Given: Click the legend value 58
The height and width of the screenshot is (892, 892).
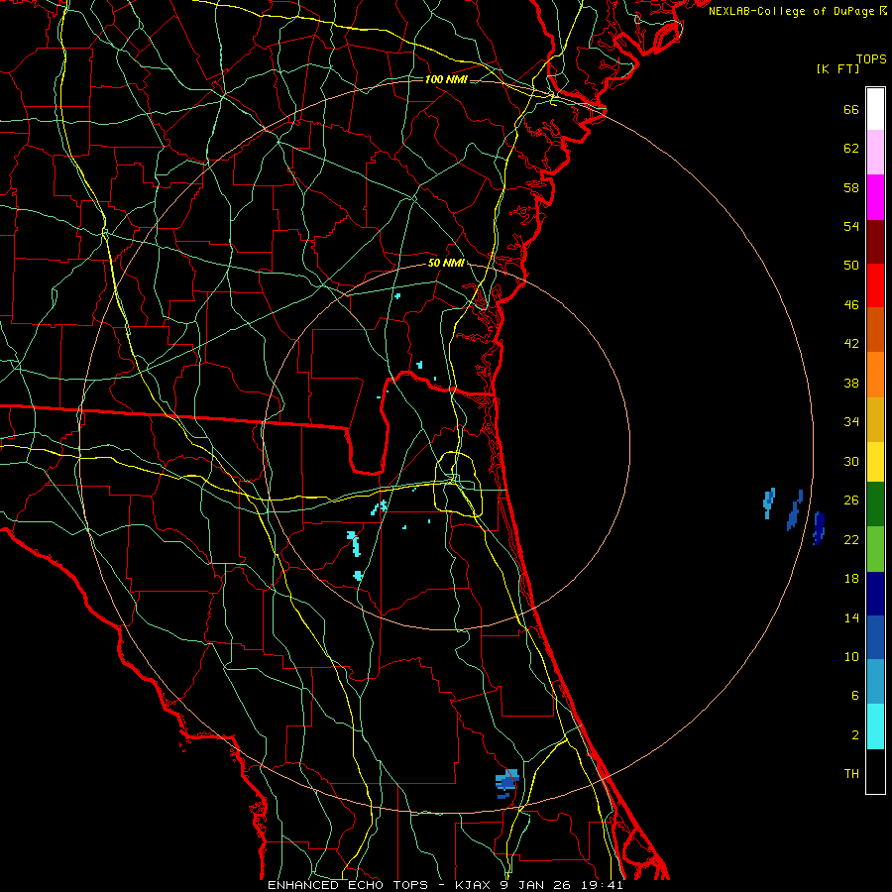Looking at the screenshot, I should 851,187.
